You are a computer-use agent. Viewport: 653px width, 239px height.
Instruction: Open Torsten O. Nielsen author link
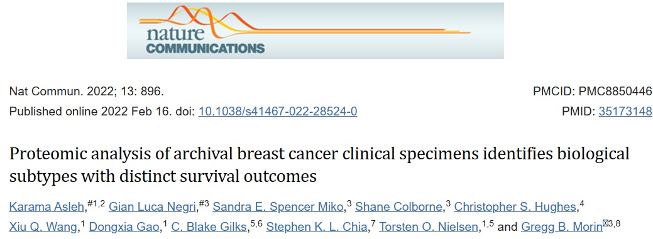(429, 227)
